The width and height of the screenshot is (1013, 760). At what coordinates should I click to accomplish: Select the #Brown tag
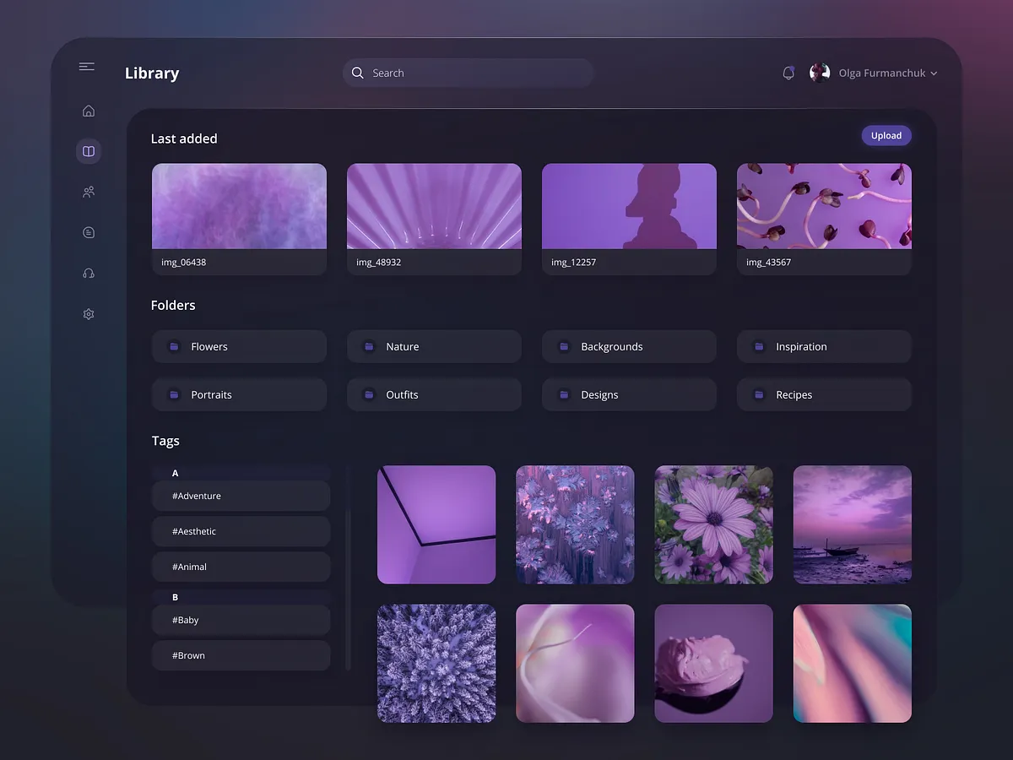[241, 655]
